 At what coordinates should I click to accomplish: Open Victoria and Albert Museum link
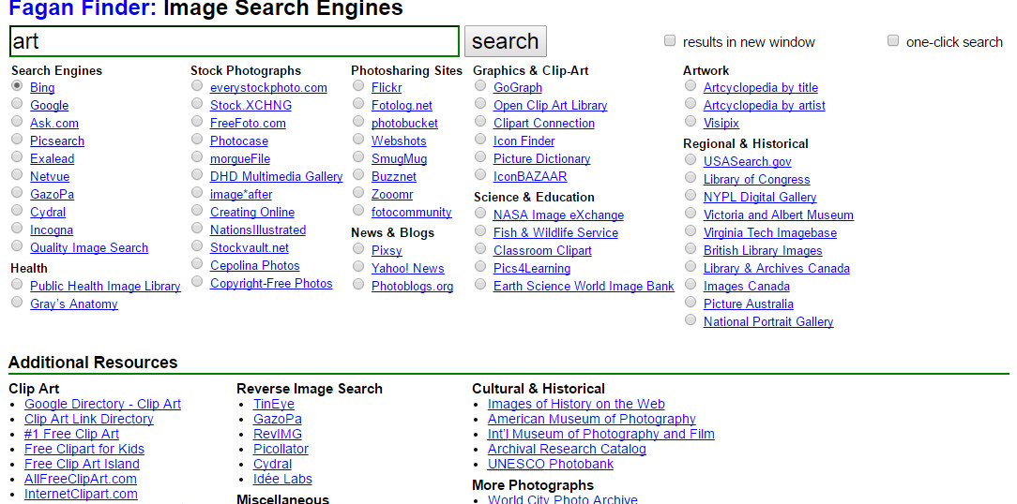pyautogui.click(x=779, y=215)
